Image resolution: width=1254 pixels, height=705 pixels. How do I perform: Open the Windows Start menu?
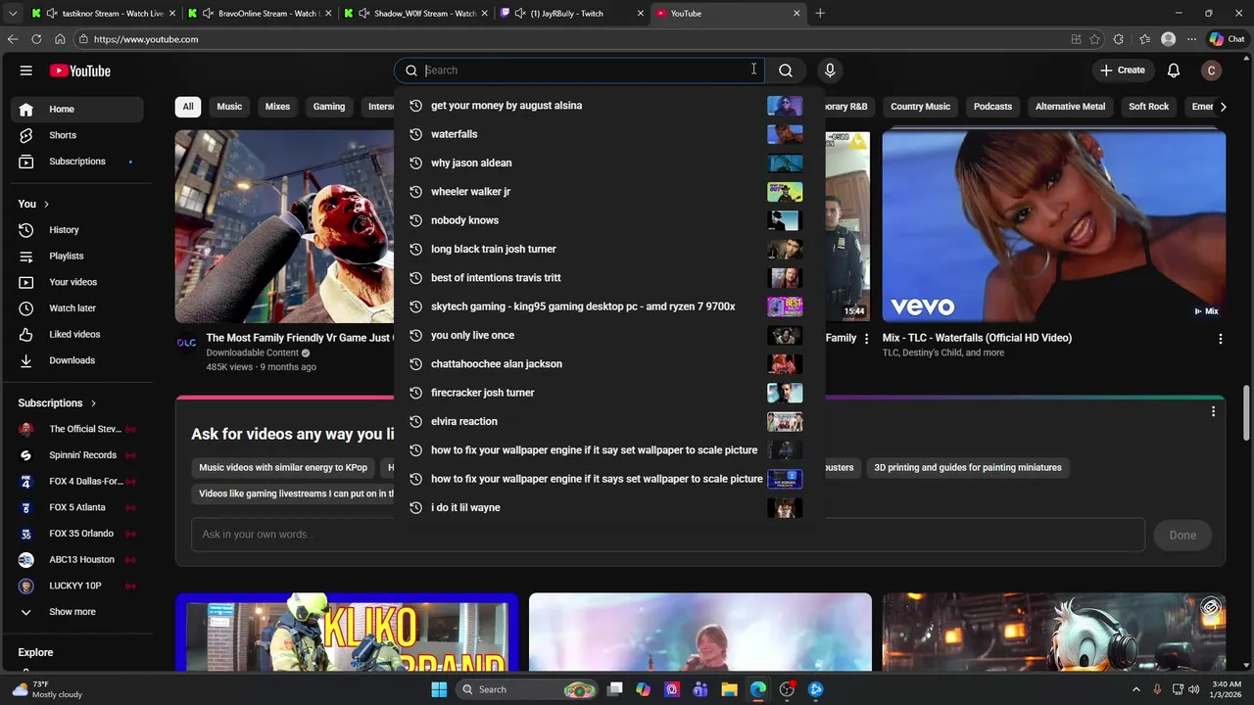[439, 689]
